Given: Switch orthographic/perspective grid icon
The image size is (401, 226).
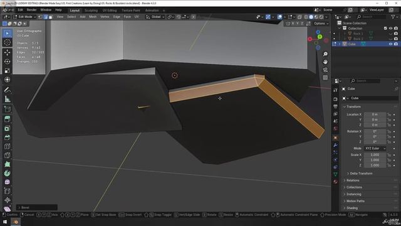Looking at the screenshot, I should [325, 77].
